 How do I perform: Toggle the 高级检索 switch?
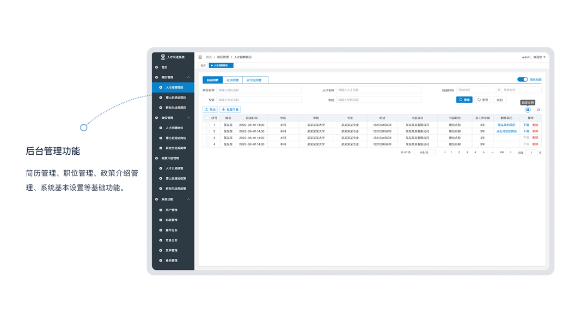[x=522, y=80]
